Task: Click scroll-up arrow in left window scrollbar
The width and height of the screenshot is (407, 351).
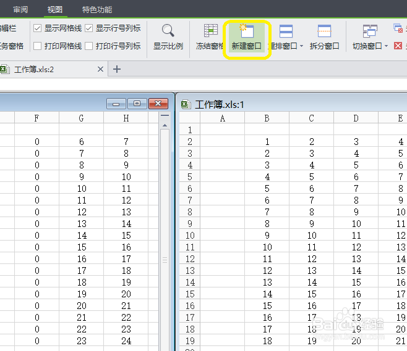Action: [x=165, y=126]
